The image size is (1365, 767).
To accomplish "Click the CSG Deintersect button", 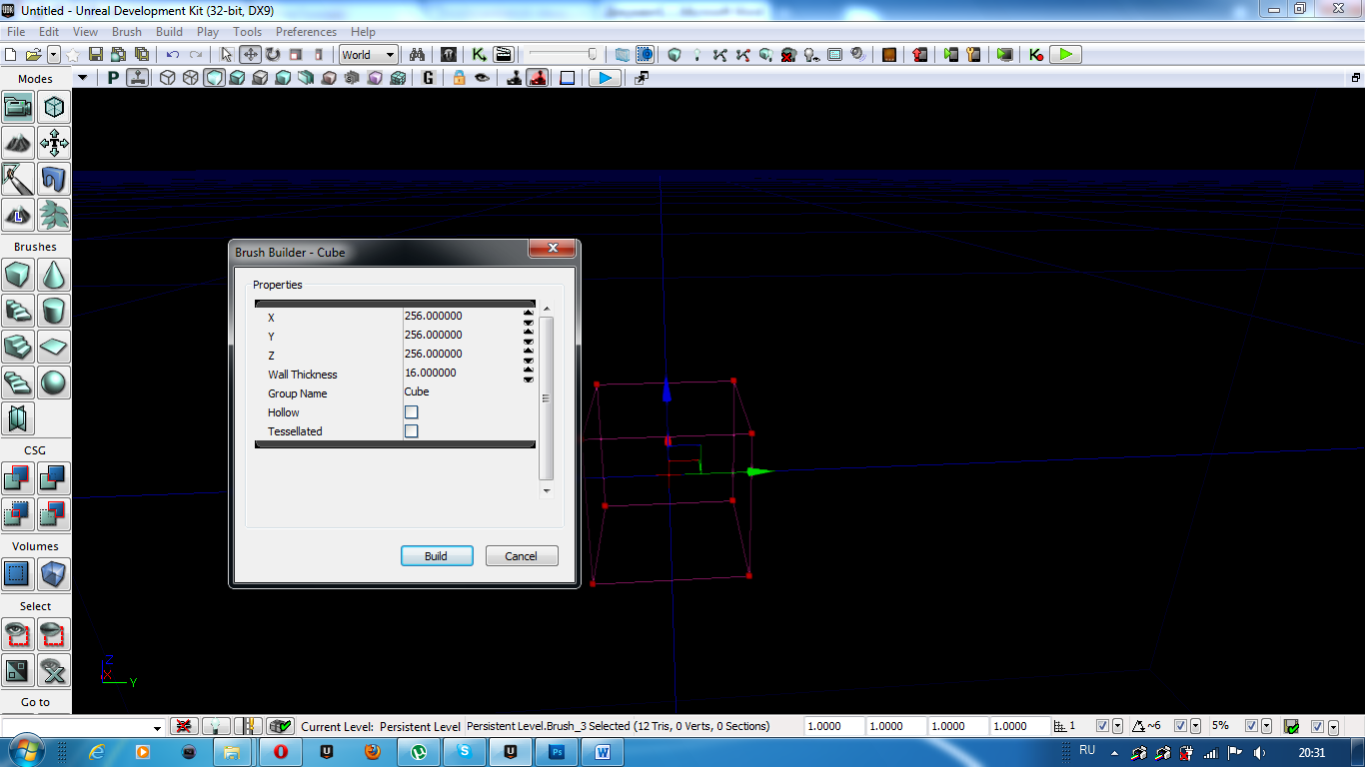I will coord(54,513).
